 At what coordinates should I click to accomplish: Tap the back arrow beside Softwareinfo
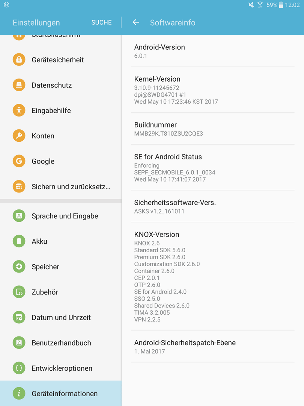136,23
